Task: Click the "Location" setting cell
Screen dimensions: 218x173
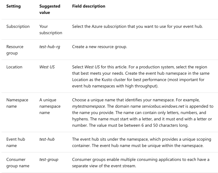Action: coord(14,67)
